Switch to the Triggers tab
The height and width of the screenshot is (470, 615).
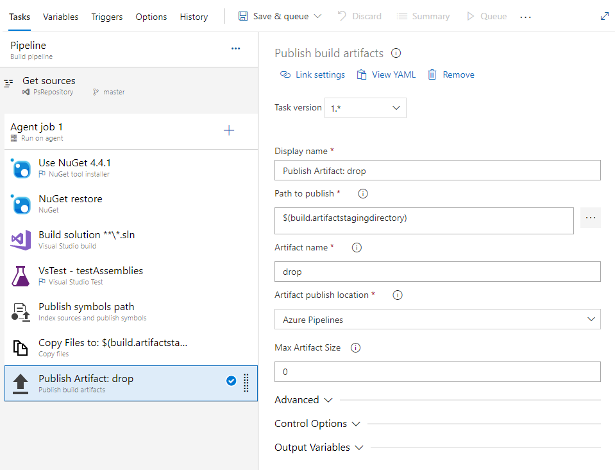pos(107,17)
